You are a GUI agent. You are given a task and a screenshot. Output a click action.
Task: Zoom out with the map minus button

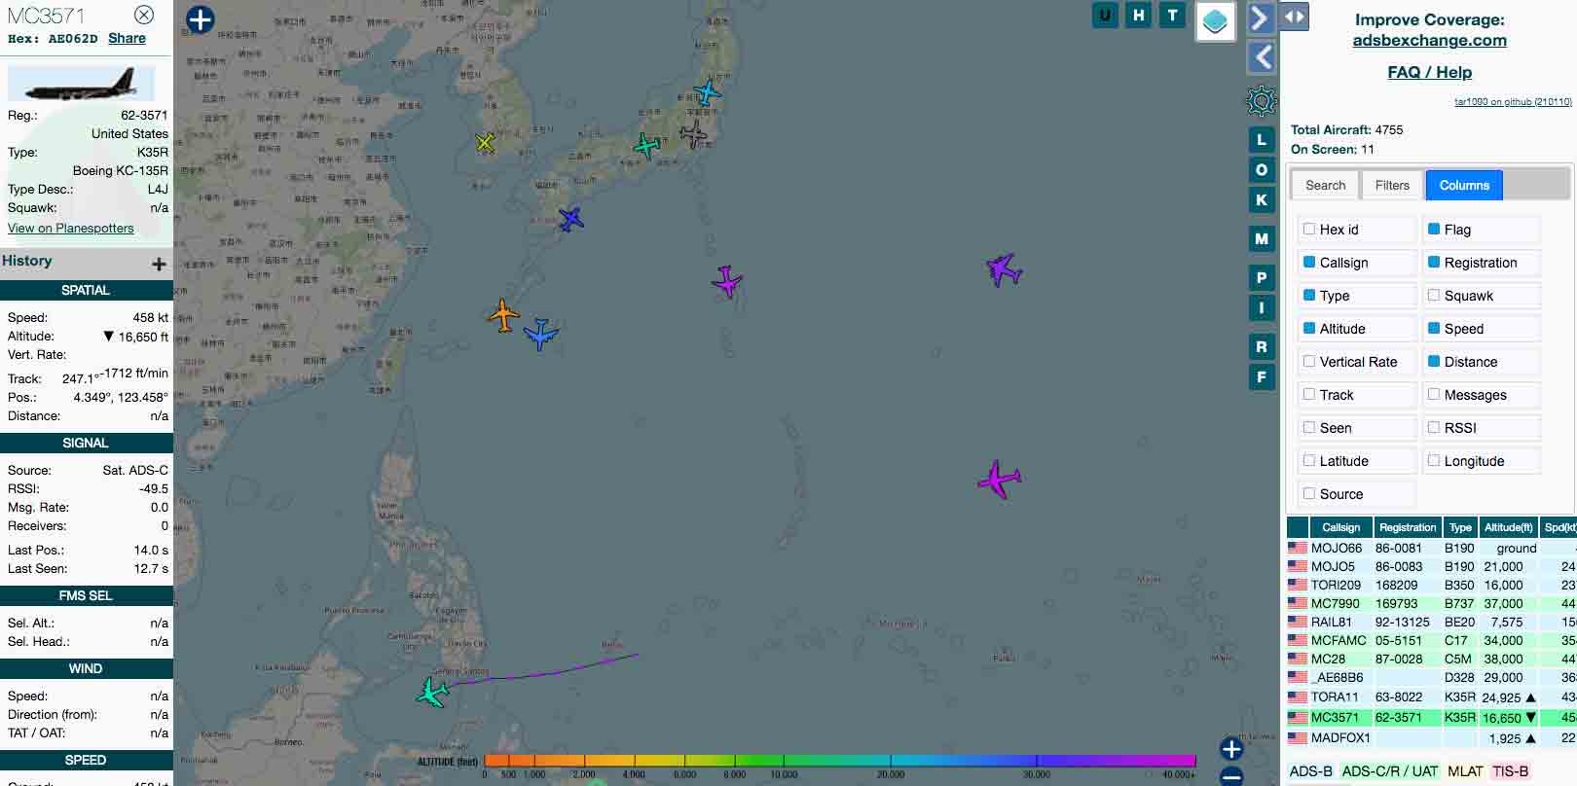tap(1231, 776)
